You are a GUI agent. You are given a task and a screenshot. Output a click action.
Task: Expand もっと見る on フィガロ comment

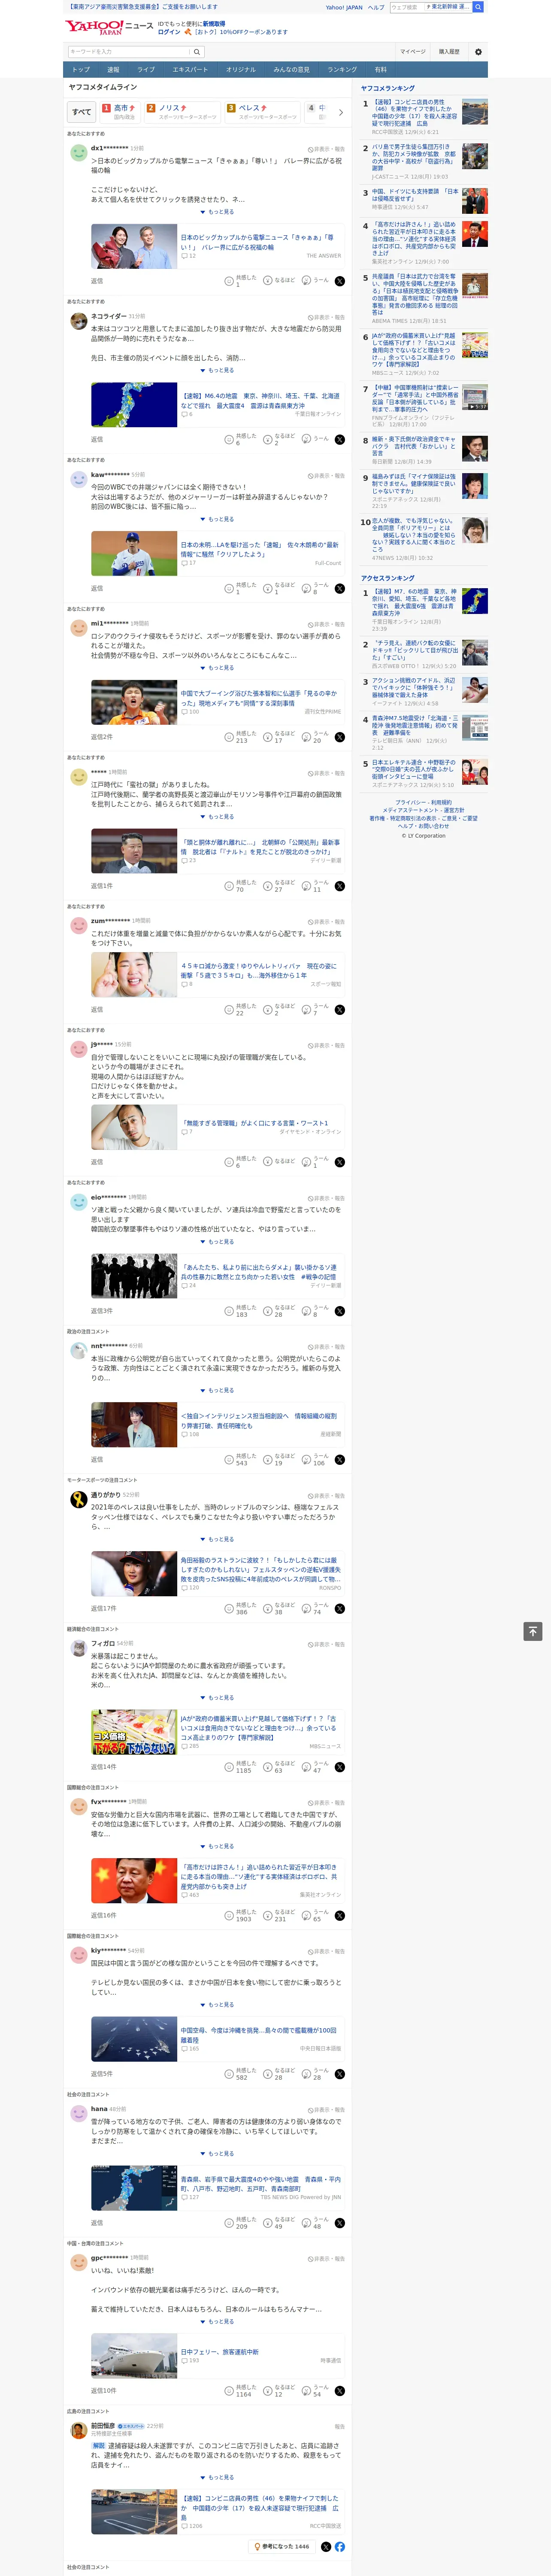point(217,1698)
